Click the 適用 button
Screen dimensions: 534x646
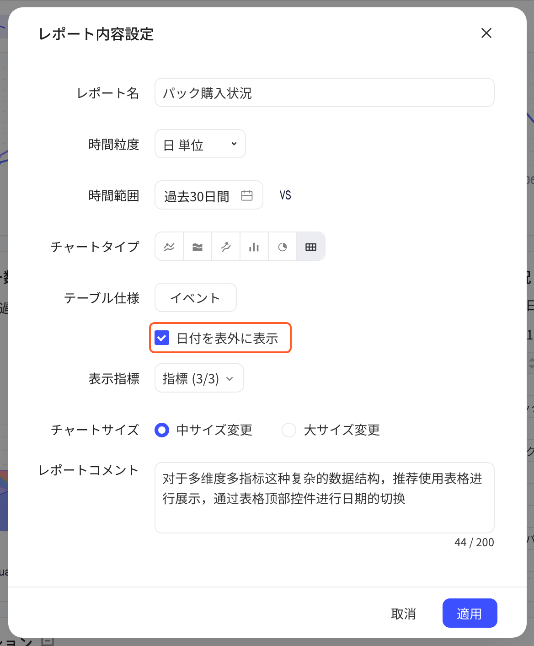(470, 614)
